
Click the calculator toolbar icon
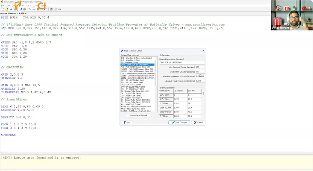pyautogui.click(x=51, y=9)
